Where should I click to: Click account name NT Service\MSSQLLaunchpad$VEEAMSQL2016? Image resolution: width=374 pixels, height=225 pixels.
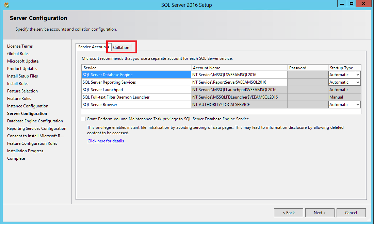[x=239, y=90]
